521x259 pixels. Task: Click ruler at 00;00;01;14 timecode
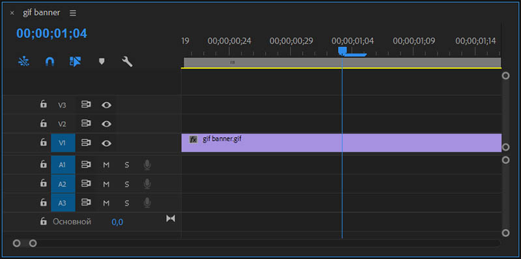475,41
